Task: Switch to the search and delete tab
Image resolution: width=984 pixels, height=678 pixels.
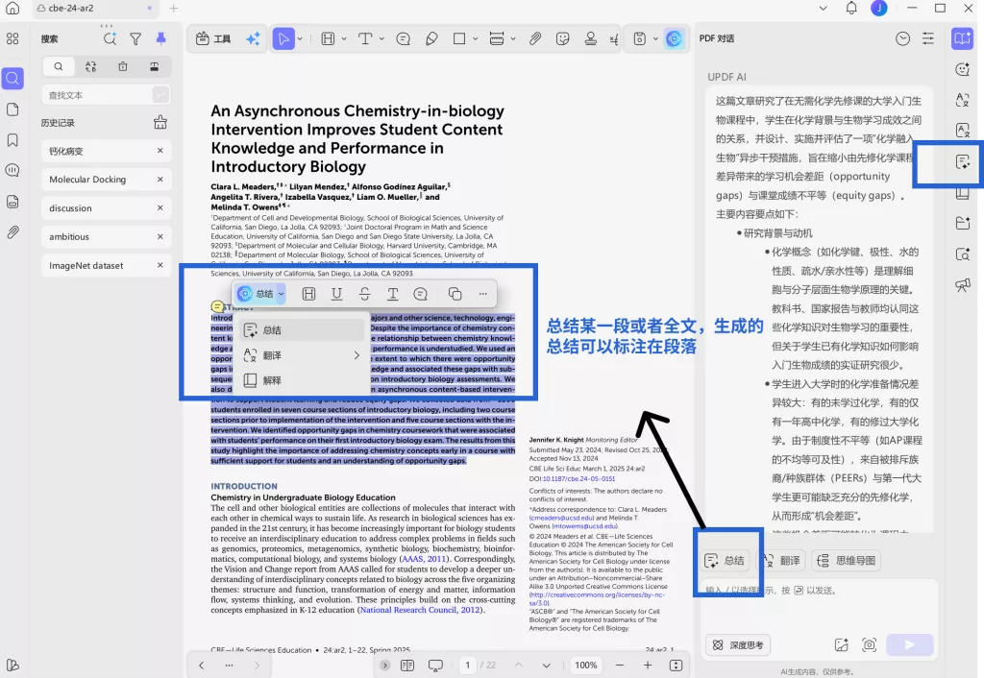Action: click(123, 66)
